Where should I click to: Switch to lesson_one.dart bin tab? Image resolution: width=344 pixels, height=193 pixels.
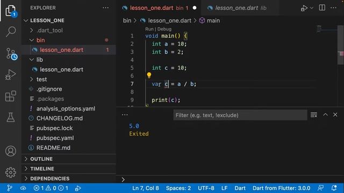tap(159, 8)
